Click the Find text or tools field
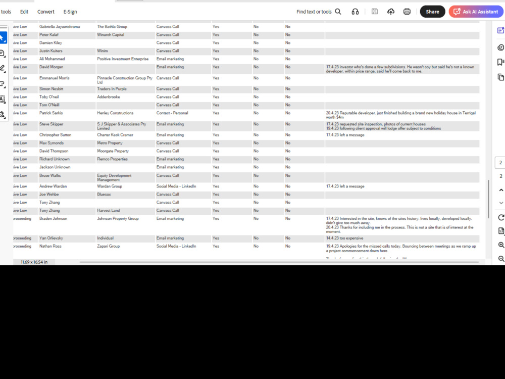The height and width of the screenshot is (379, 505). [x=314, y=12]
